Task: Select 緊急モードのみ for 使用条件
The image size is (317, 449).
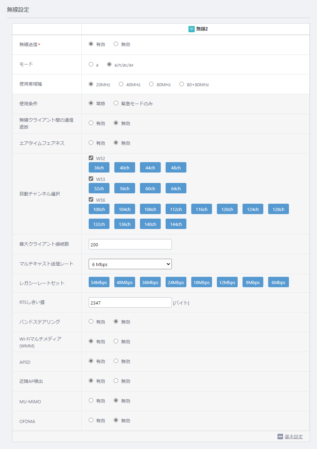Action: tap(116, 103)
